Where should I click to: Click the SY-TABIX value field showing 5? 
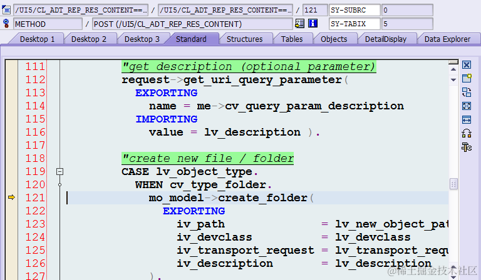coord(407,24)
